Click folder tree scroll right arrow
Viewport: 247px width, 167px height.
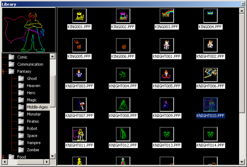tap(47, 162)
